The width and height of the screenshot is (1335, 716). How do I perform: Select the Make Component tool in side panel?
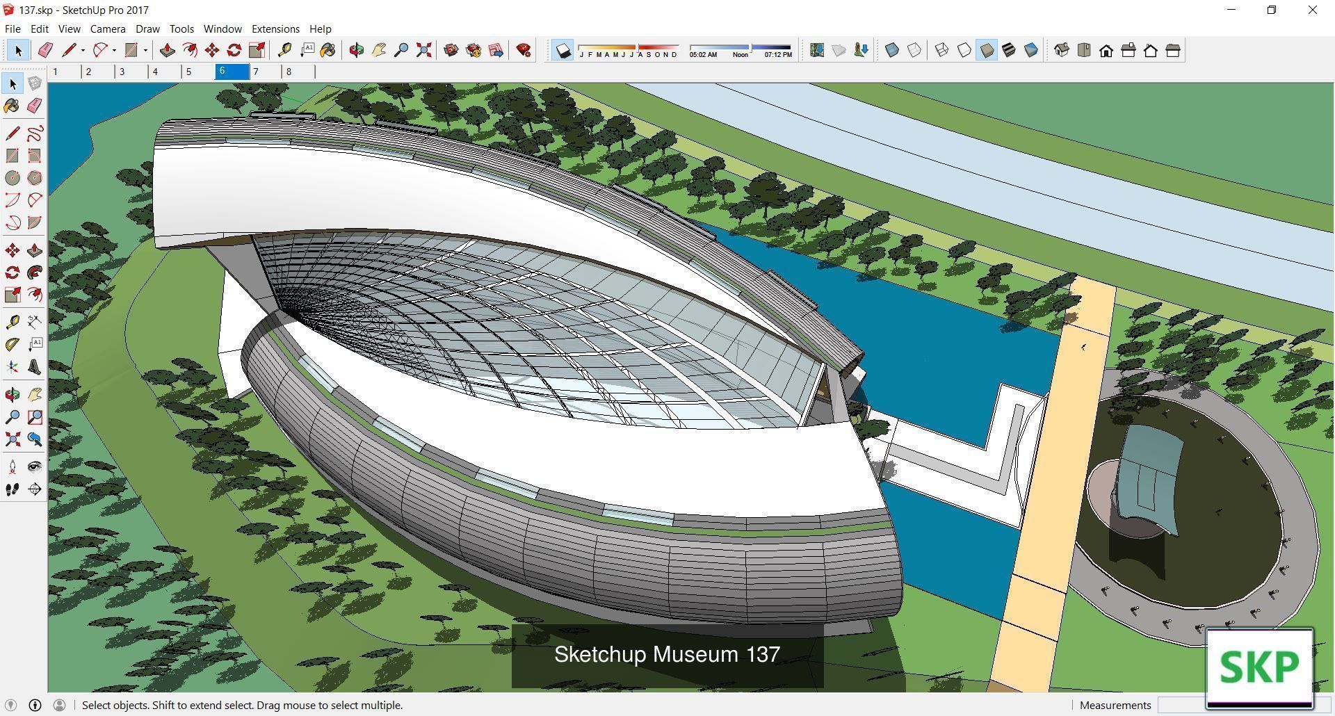pyautogui.click(x=35, y=83)
